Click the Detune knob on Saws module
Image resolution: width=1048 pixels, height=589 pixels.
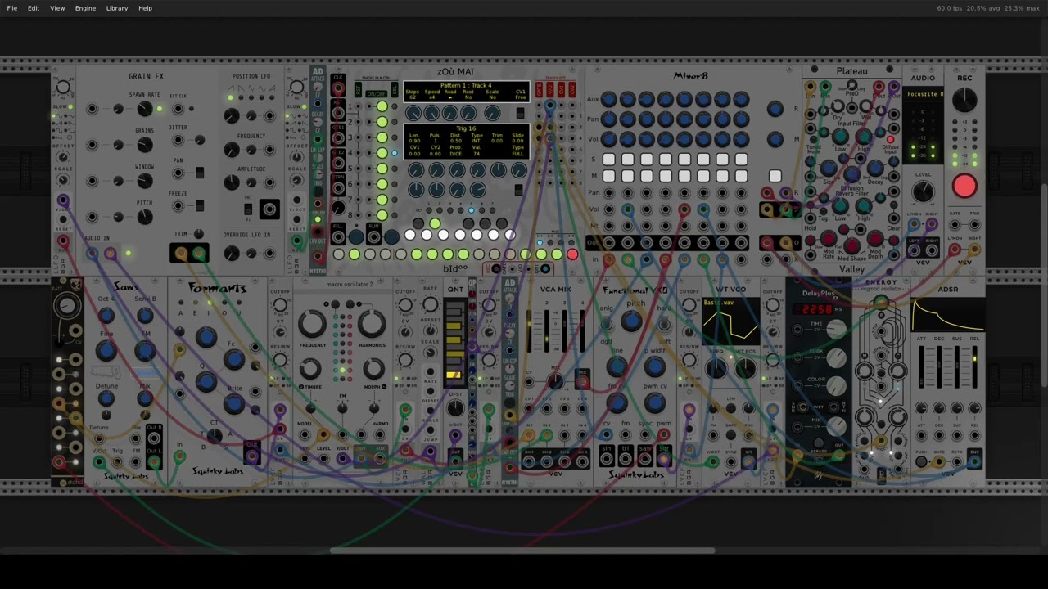pyautogui.click(x=106, y=399)
